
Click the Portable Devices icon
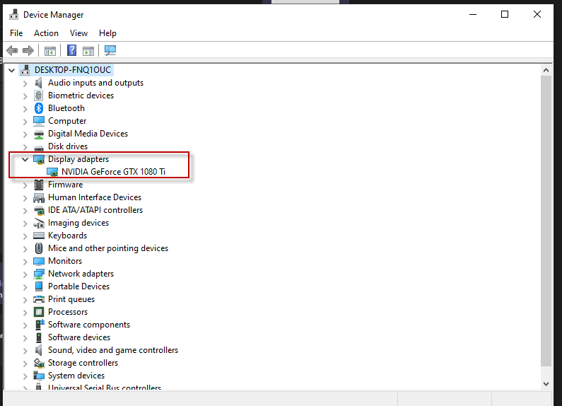click(39, 286)
